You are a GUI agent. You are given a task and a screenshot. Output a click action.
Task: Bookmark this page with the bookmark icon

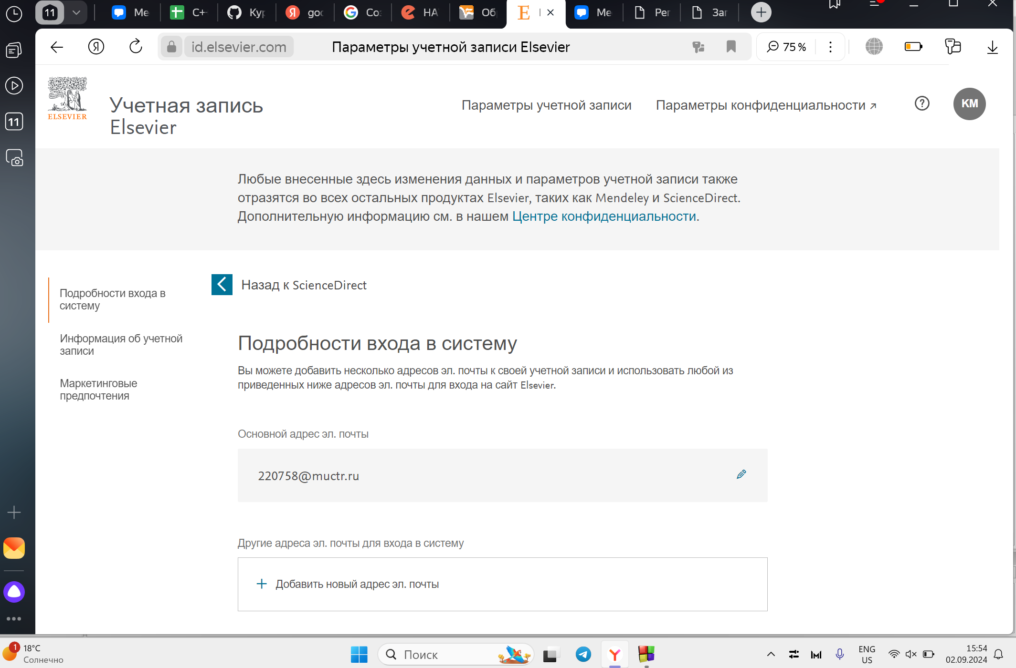[731, 47]
